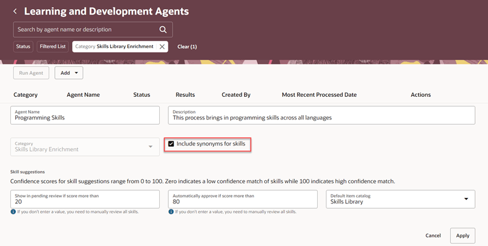Toggle Include synonyms for skills checkbox
The width and height of the screenshot is (488, 246).
point(171,144)
